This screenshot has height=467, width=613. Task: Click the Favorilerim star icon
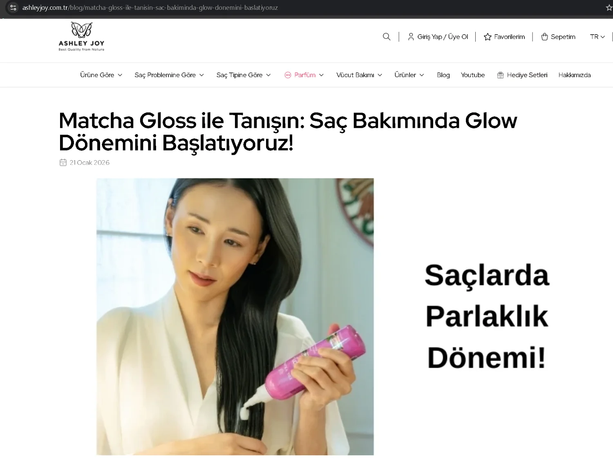tap(488, 37)
